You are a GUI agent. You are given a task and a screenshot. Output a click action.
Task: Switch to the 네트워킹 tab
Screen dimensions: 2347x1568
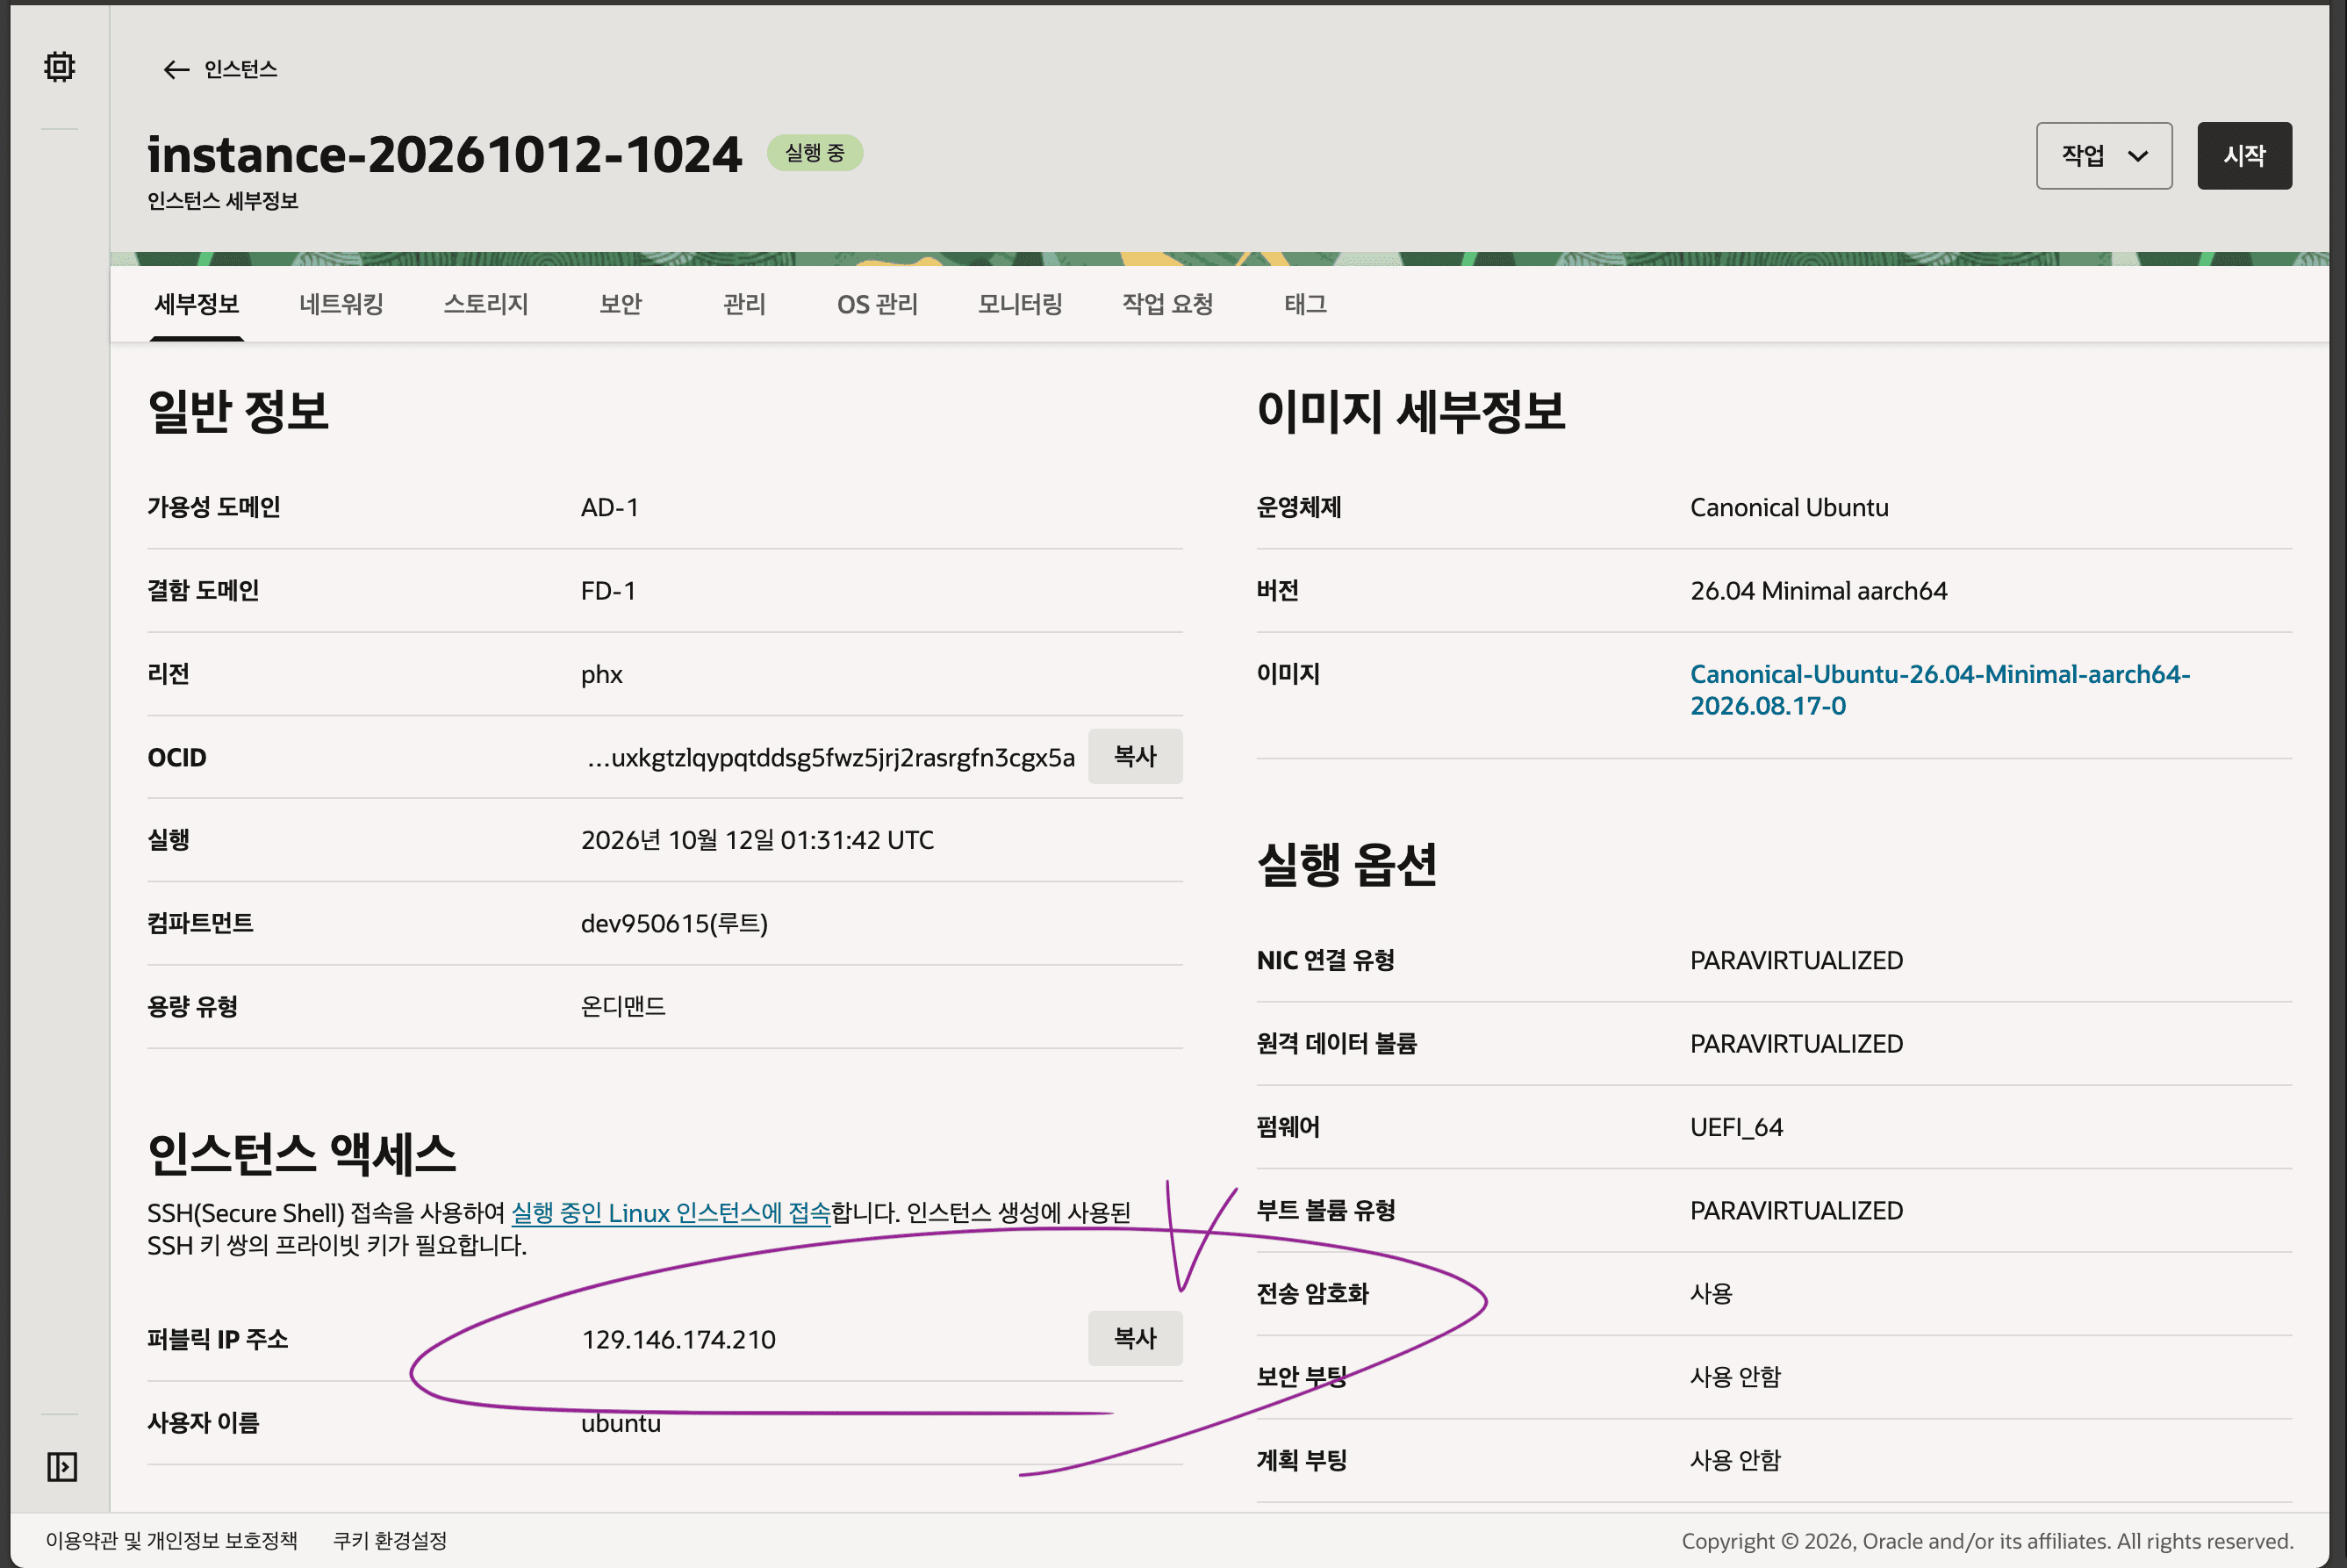(341, 304)
